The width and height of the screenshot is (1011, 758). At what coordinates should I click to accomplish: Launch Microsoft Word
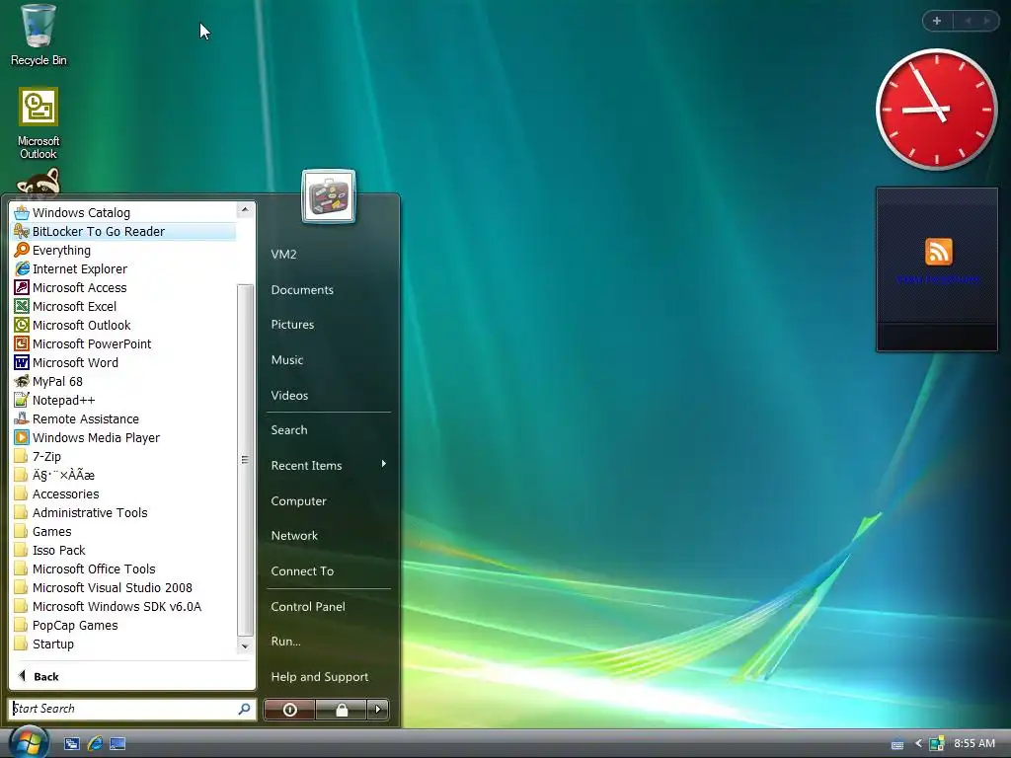pyautogui.click(x=123, y=362)
